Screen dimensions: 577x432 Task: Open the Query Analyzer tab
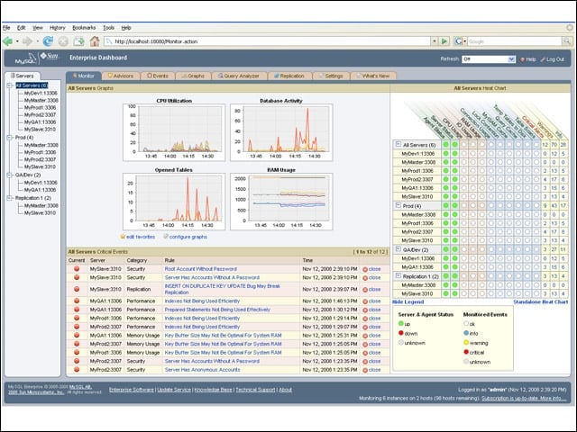point(239,76)
